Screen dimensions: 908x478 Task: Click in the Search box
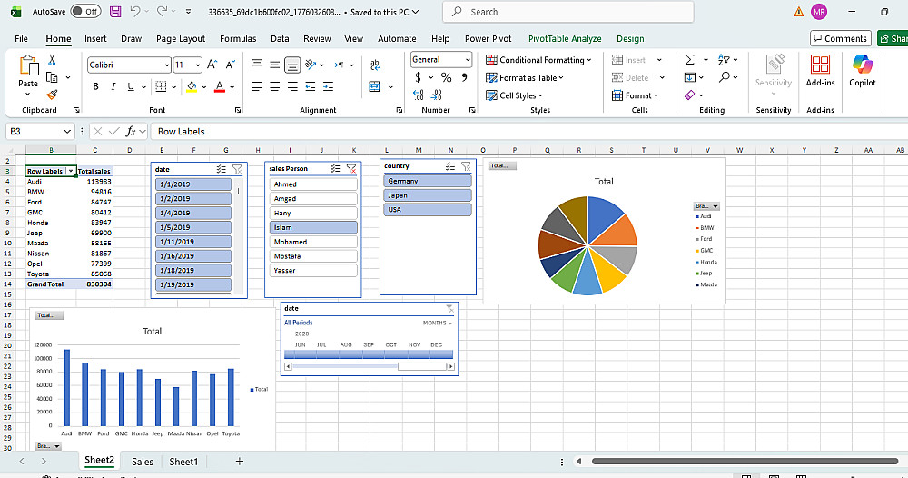tap(568, 12)
